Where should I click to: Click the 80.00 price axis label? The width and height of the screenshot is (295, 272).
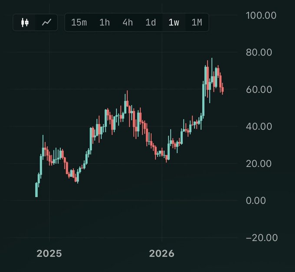click(259, 52)
